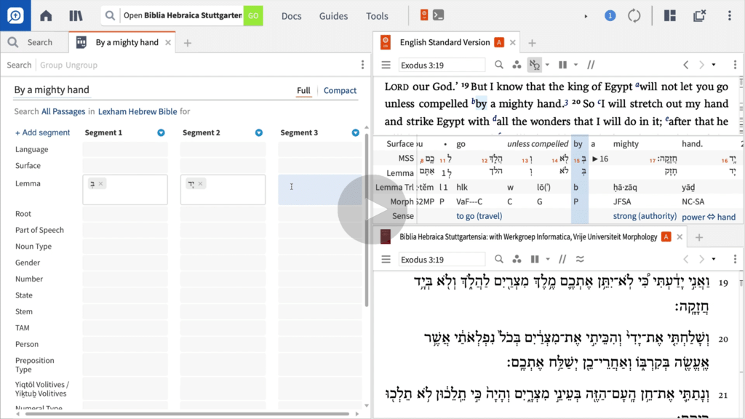Toggle ESV interlinear display icon

[535, 65]
